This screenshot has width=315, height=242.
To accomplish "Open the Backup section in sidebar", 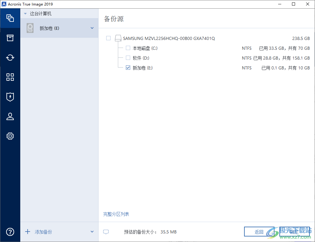I will click(x=10, y=18).
